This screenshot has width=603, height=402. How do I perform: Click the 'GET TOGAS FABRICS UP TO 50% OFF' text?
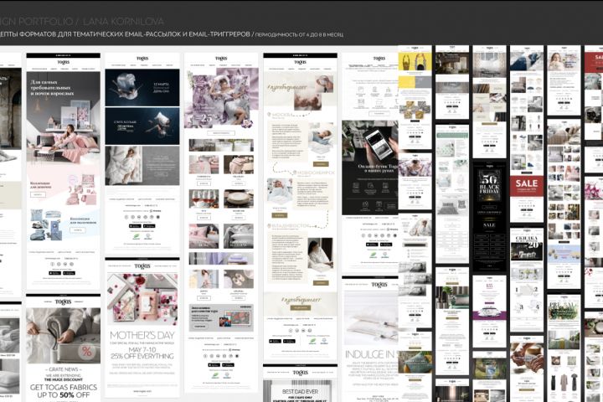coord(64,391)
